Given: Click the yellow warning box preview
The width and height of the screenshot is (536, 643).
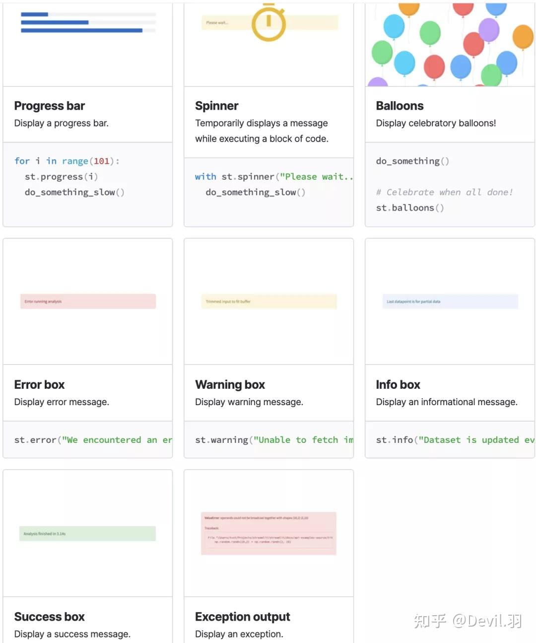Looking at the screenshot, I should coord(268,301).
